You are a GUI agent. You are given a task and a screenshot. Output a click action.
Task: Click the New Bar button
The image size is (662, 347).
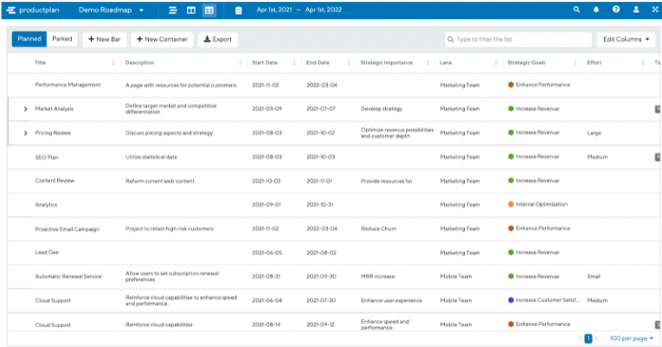click(104, 39)
